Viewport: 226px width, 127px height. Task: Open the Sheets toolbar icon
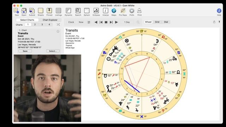tap(41, 11)
